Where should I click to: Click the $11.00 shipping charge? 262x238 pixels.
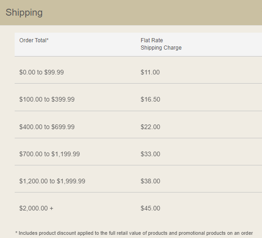coord(150,72)
